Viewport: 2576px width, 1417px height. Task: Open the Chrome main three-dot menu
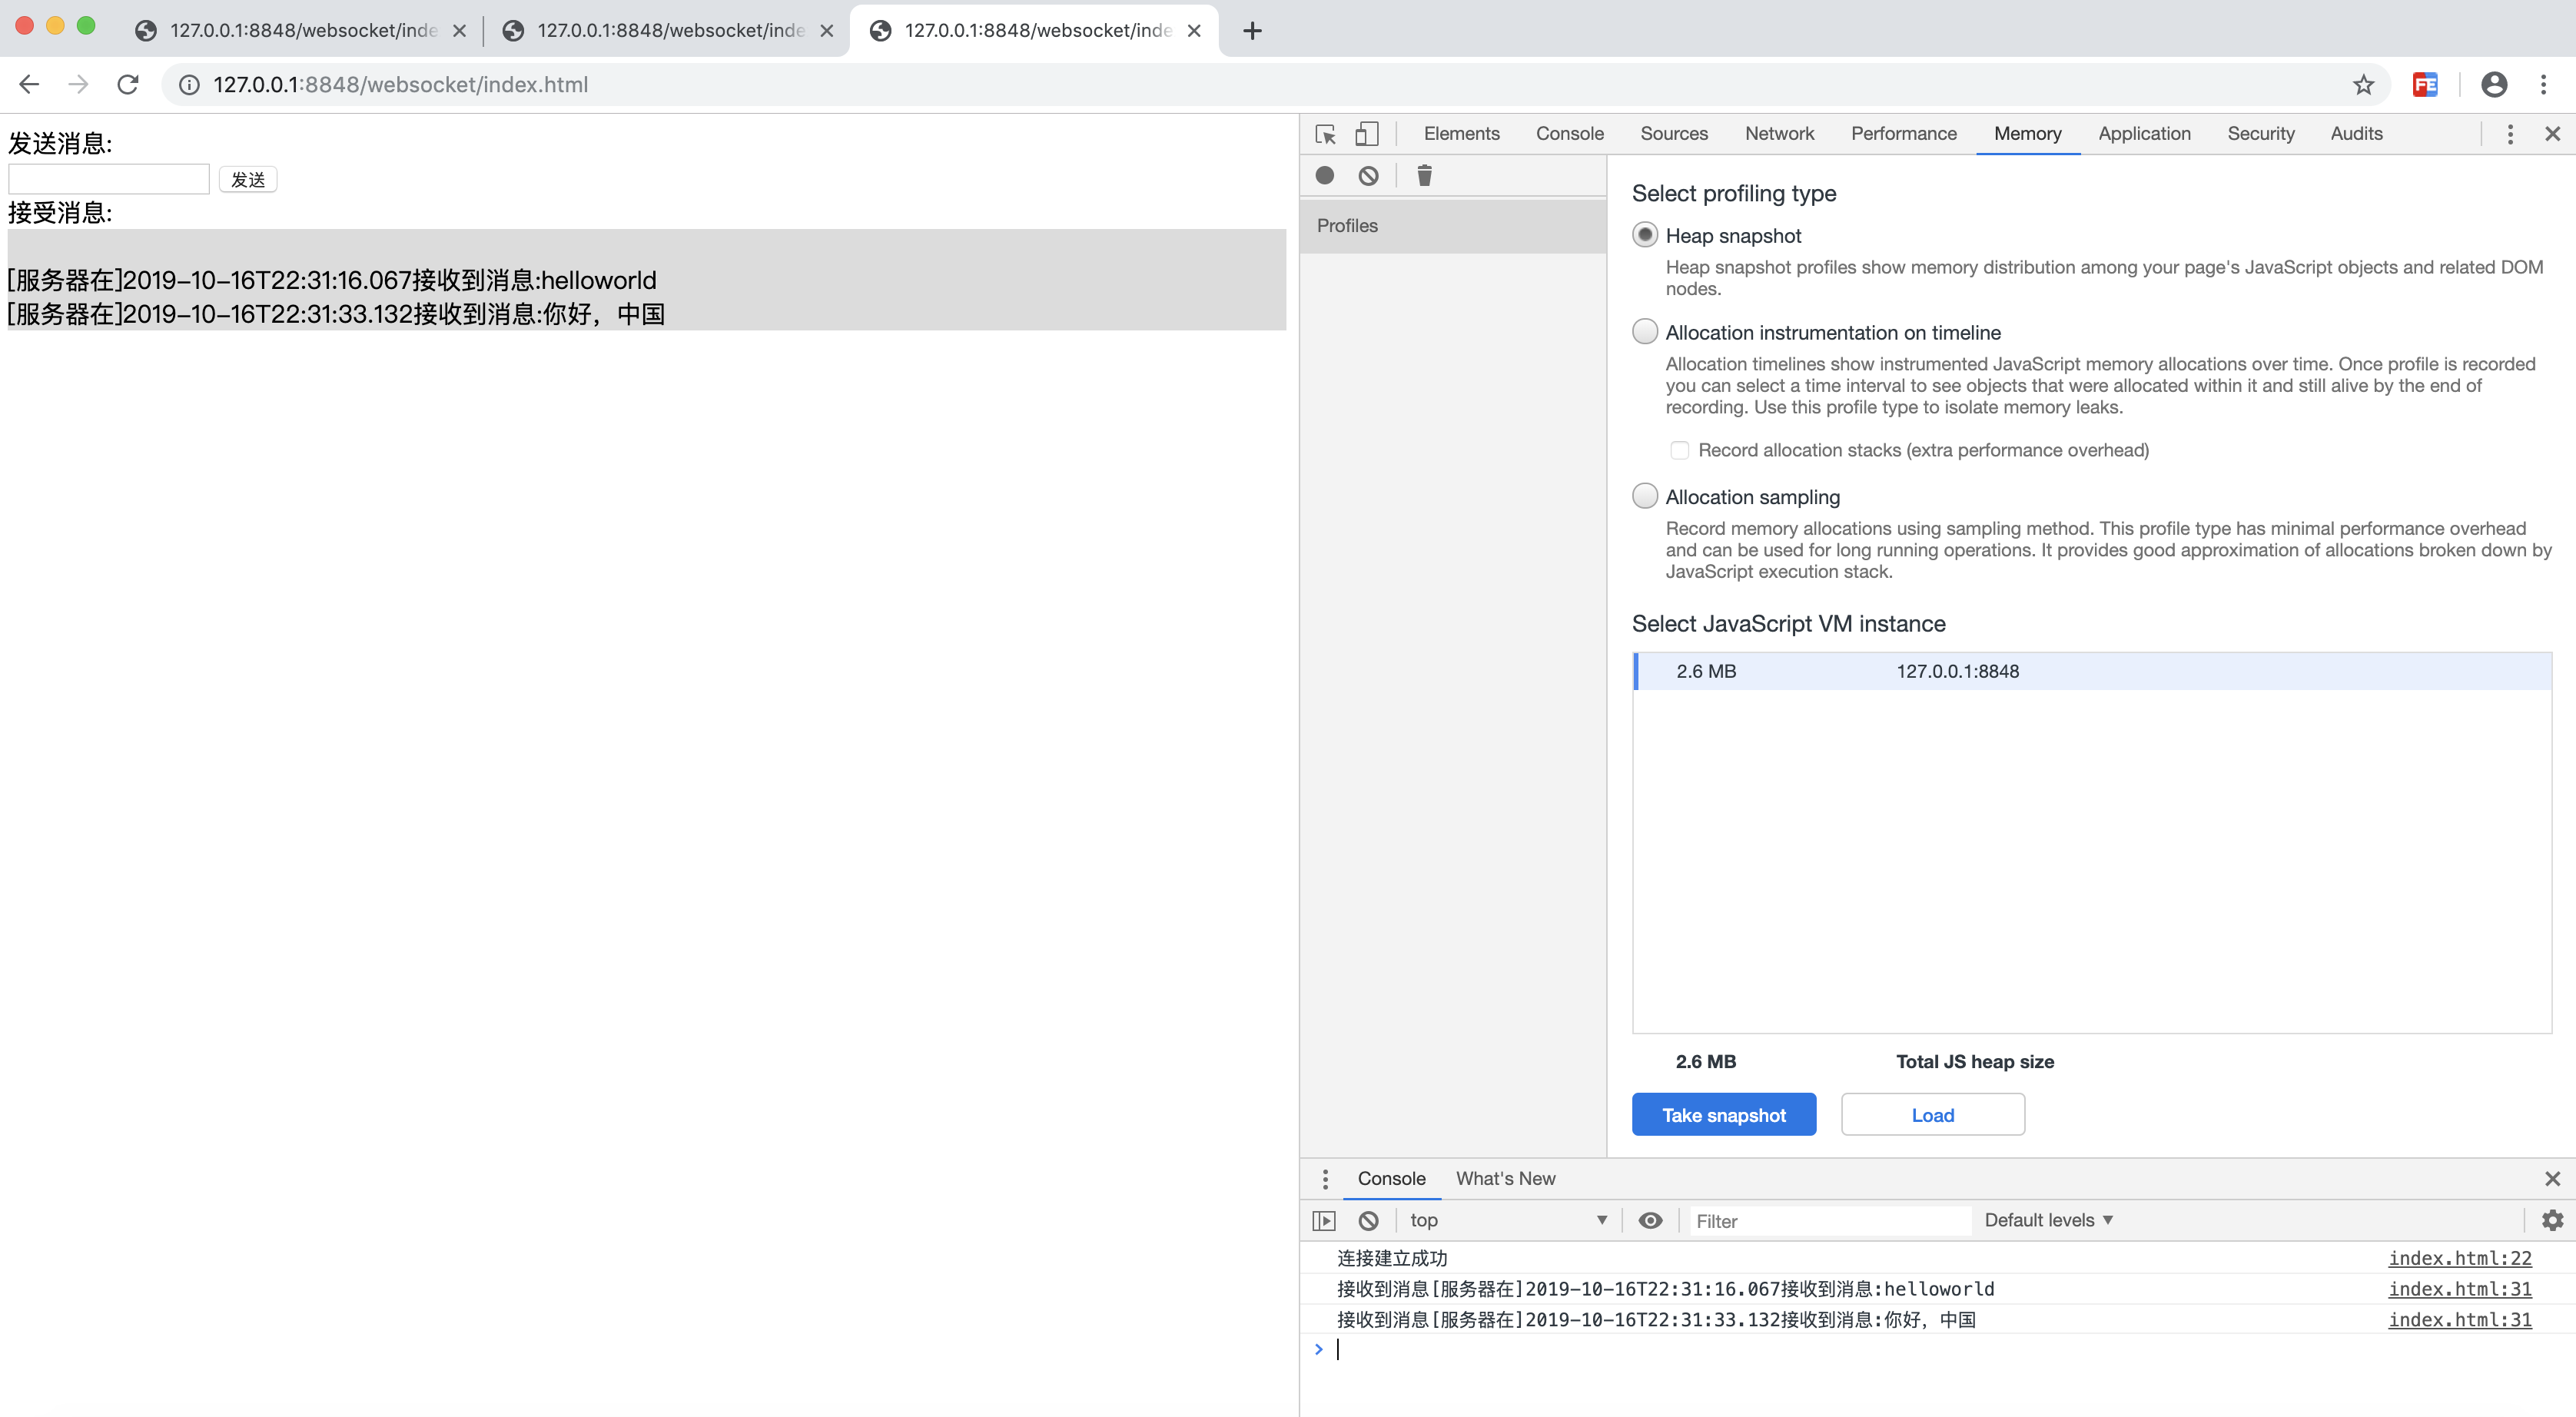2544,85
